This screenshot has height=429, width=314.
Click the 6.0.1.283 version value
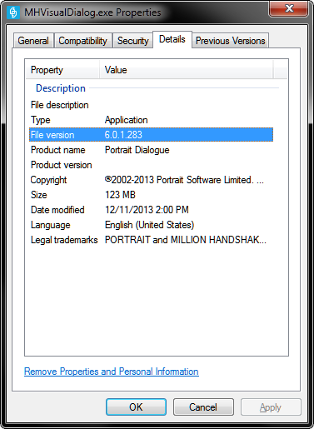tap(123, 135)
